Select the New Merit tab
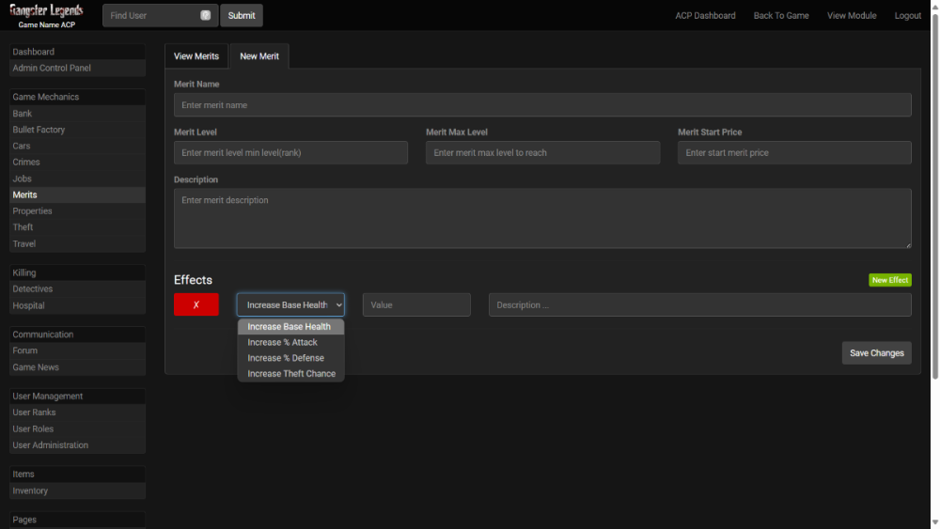Screen dimensions: 940x529 pyautogui.click(x=259, y=56)
